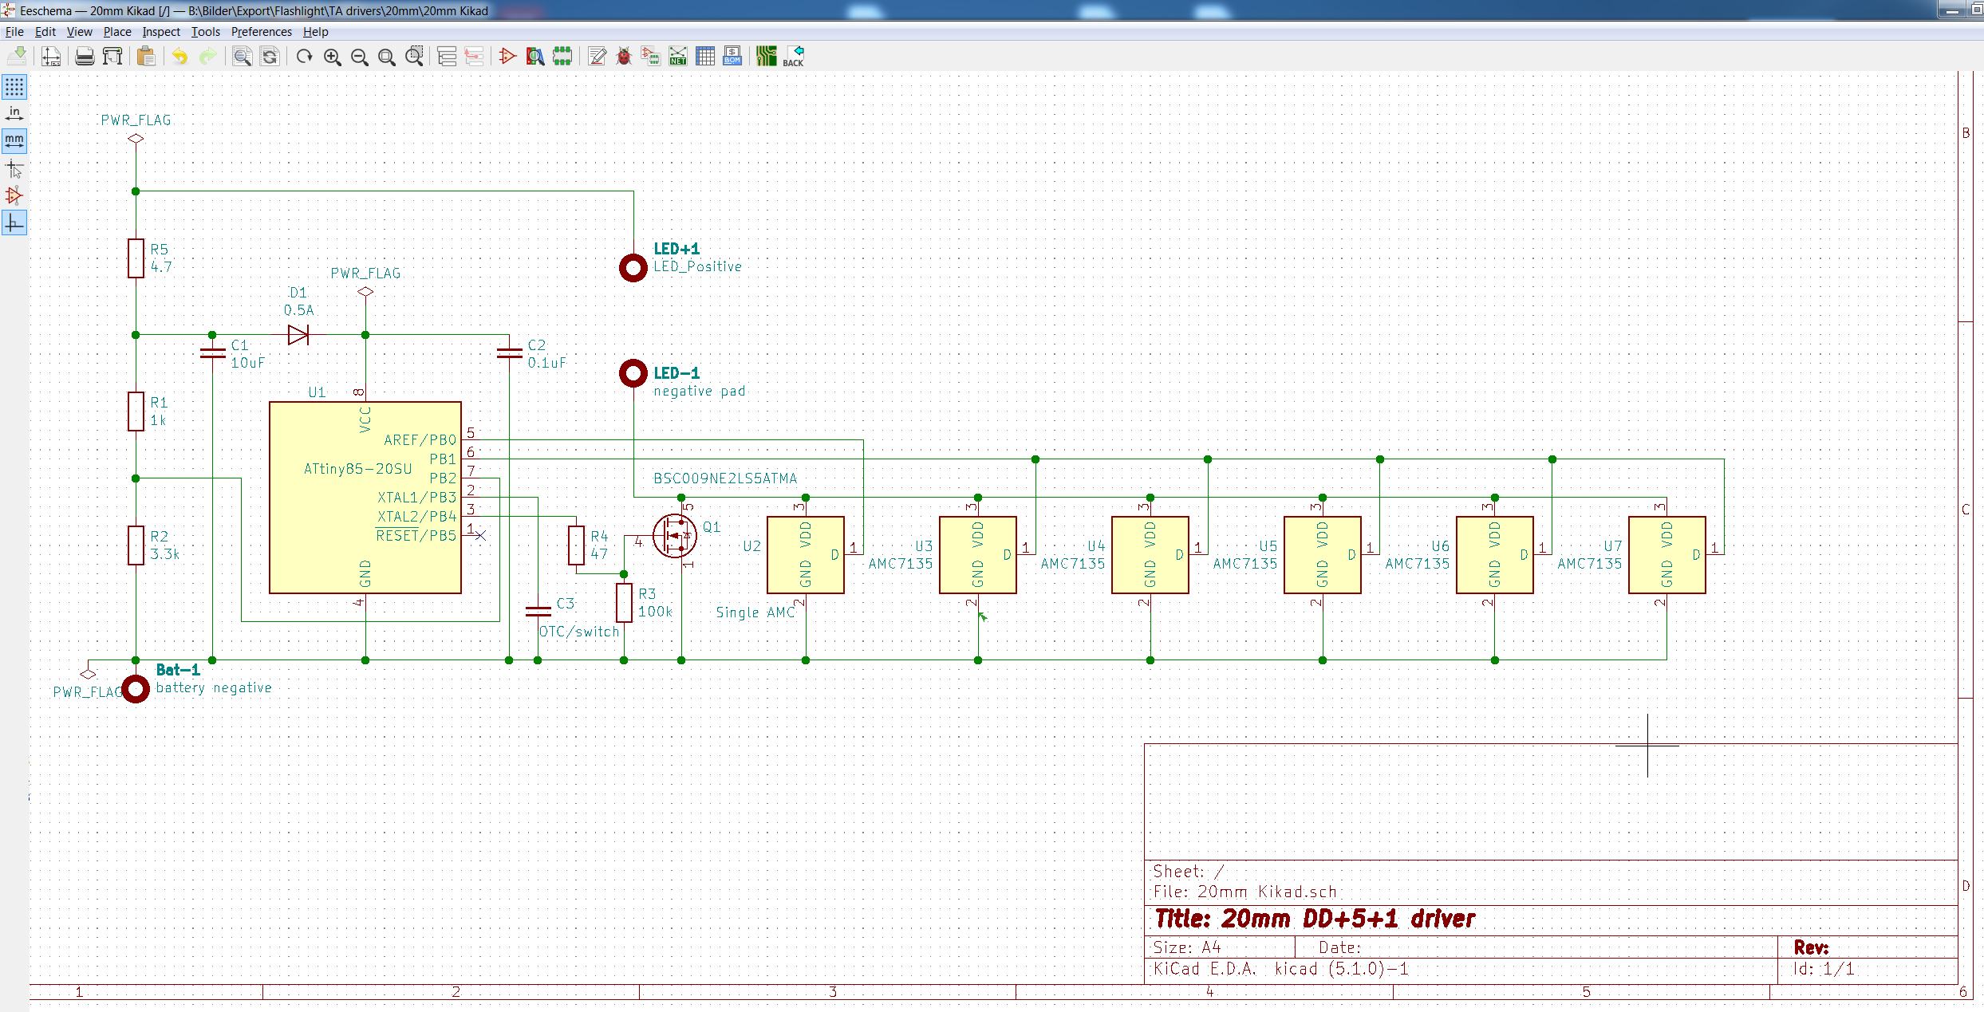Image resolution: width=1984 pixels, height=1012 pixels.
Task: Generate Bill of Materials with BOM icon
Action: (732, 56)
